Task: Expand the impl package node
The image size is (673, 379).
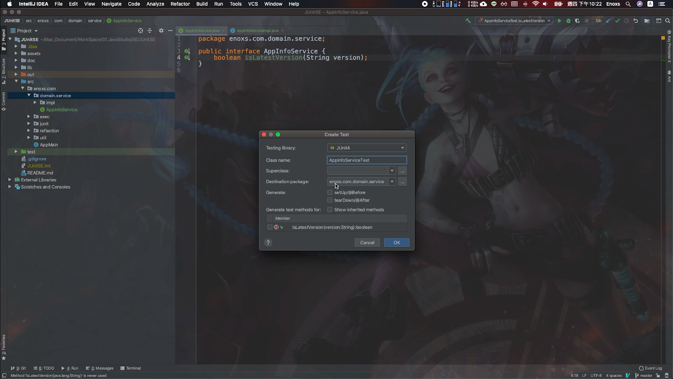Action: [35, 102]
